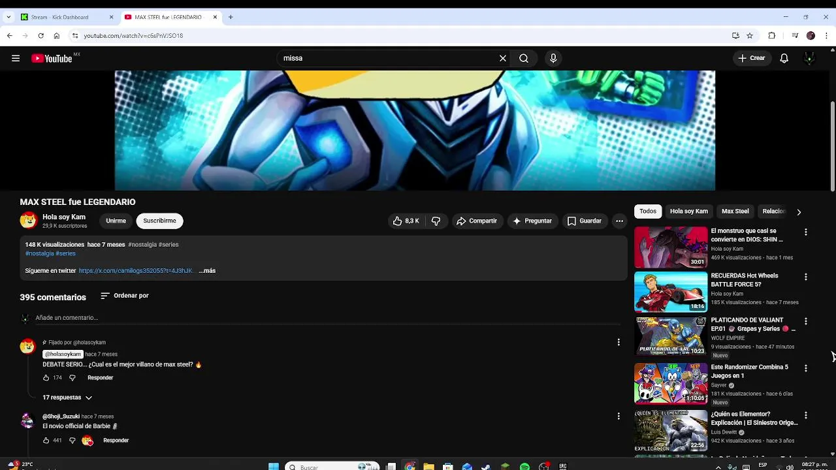This screenshot has width=836, height=470.
Task: Open Steam from the taskbar
Action: pyautogui.click(x=486, y=466)
